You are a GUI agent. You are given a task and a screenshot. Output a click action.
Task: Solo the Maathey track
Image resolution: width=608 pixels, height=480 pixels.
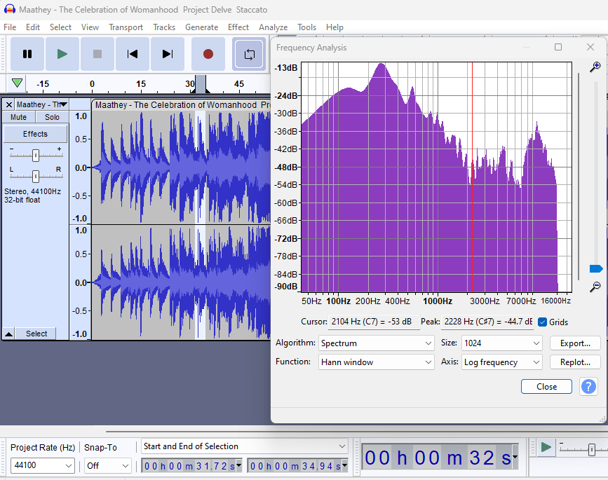tap(52, 117)
